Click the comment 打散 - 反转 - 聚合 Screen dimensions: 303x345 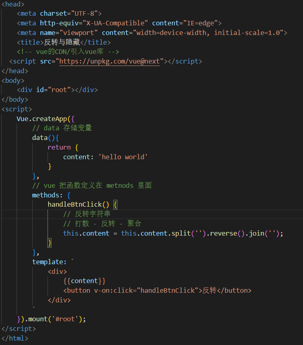pos(102,224)
